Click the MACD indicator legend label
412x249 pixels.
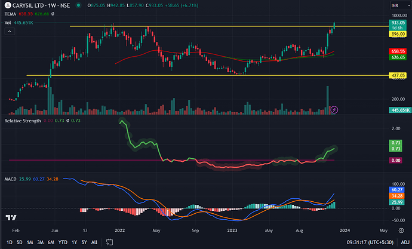(x=11, y=179)
